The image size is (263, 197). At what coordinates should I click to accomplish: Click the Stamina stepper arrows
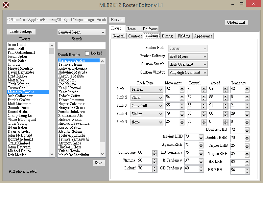[155, 161]
